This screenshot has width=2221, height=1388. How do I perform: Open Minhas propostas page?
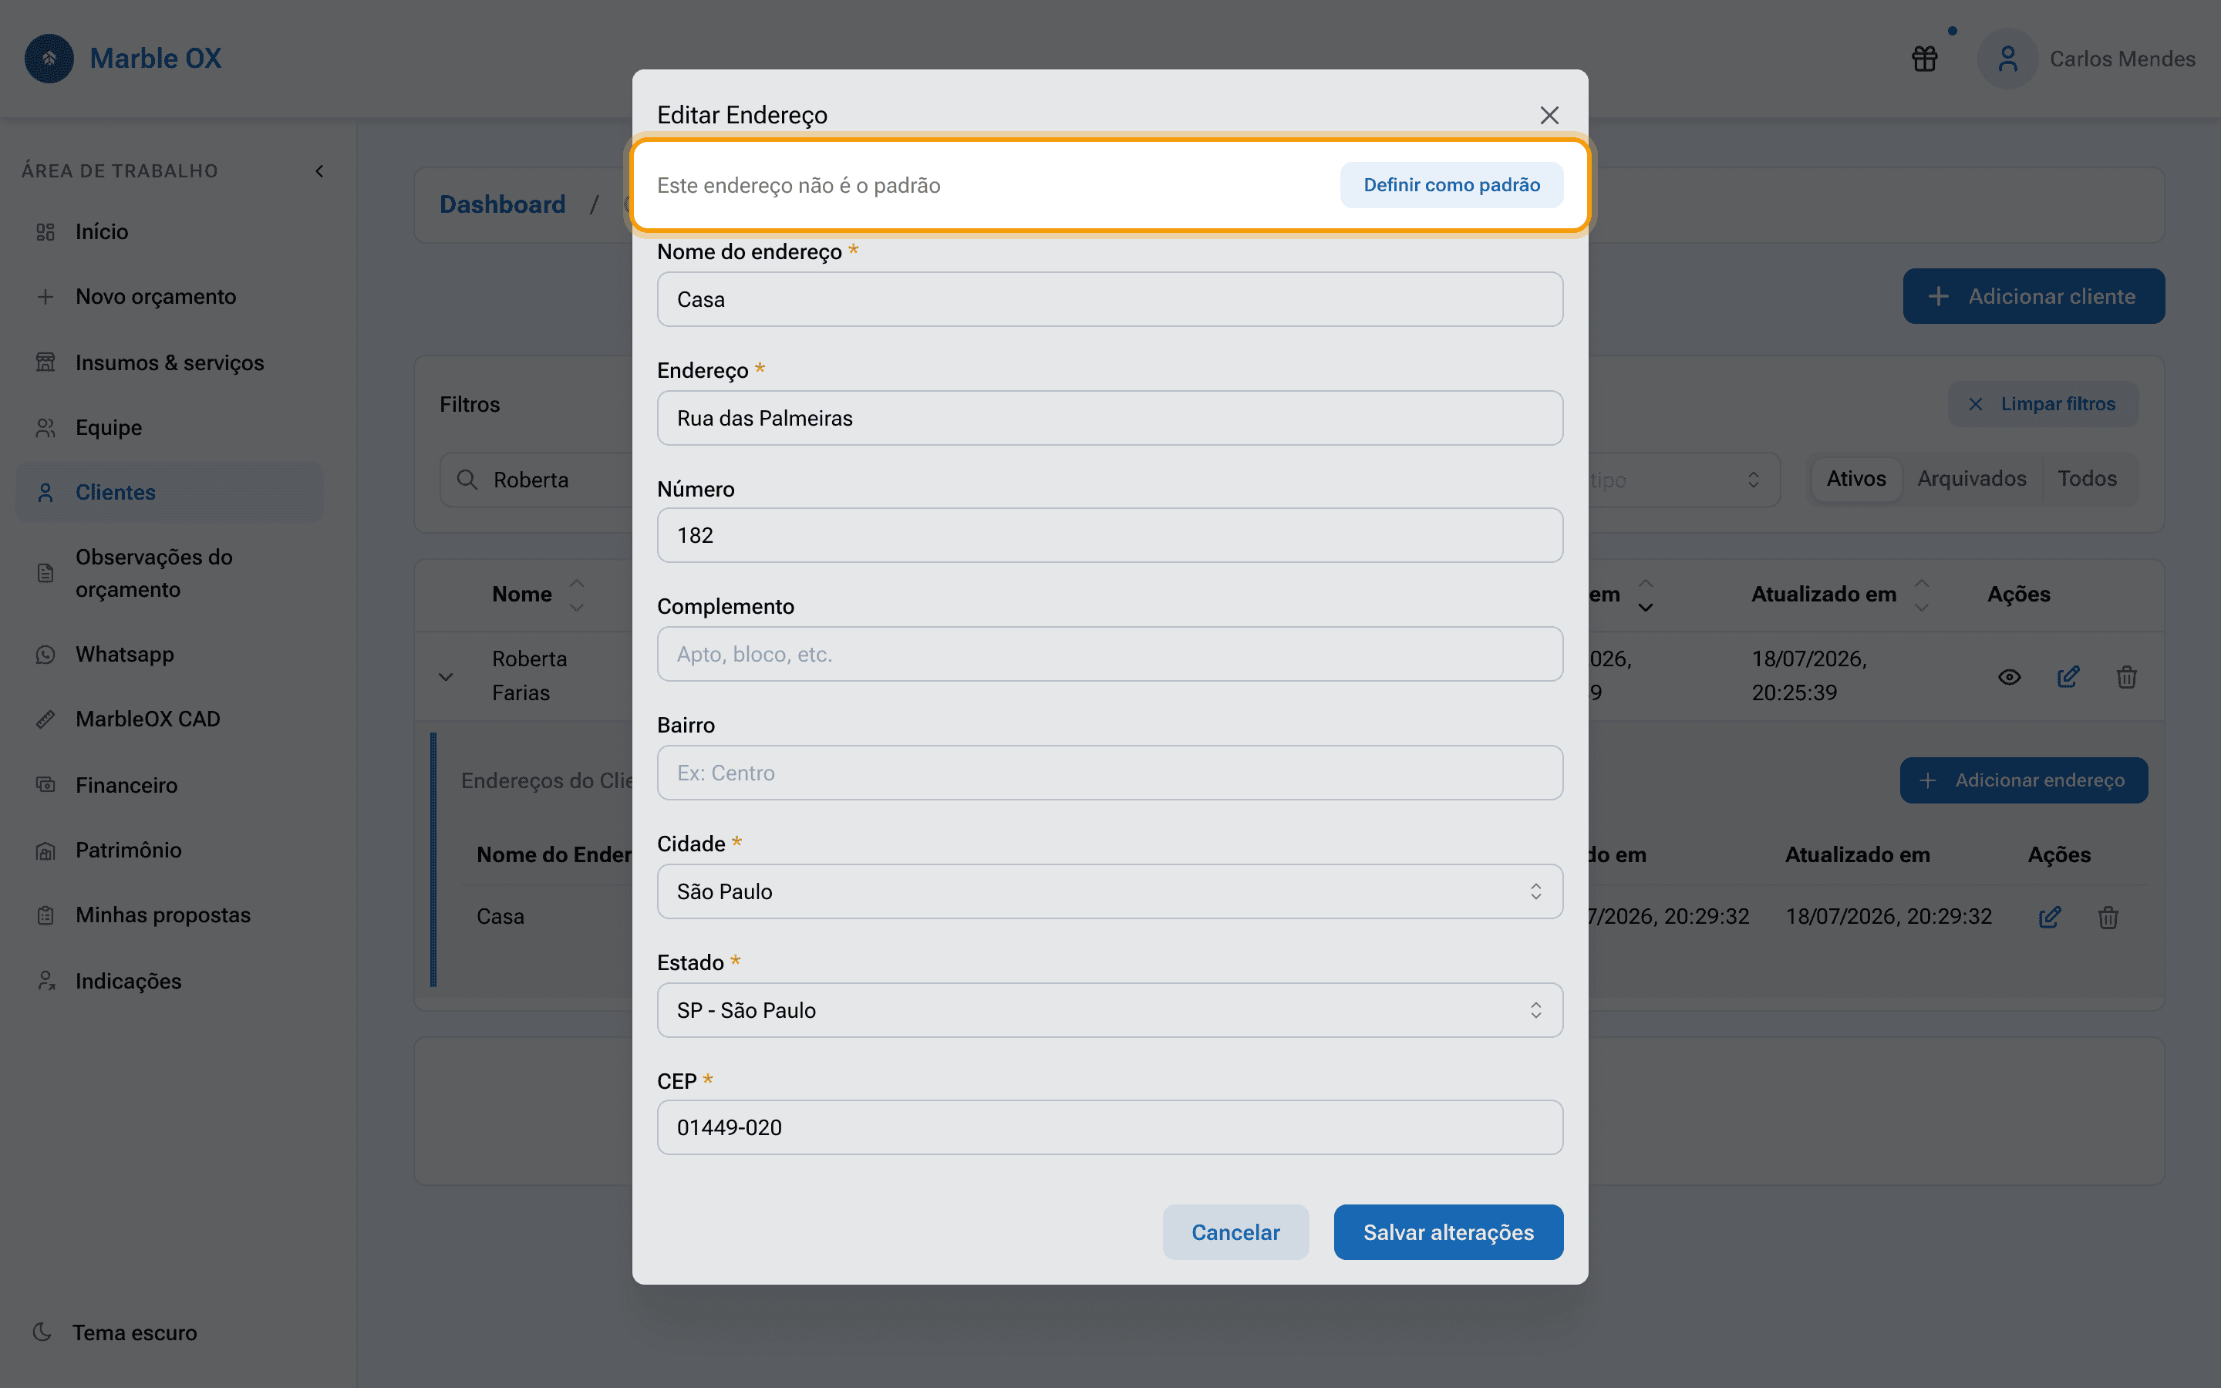pyautogui.click(x=170, y=915)
